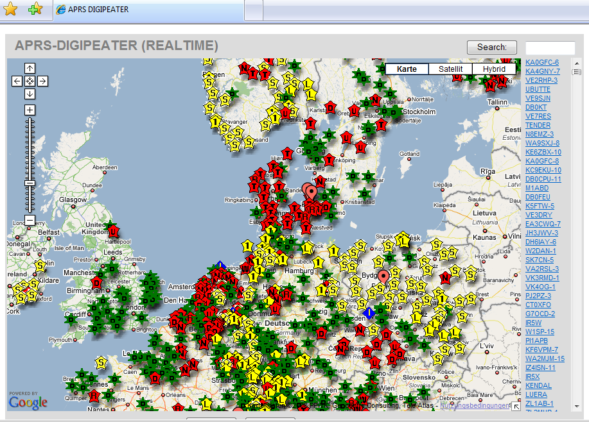Click the Favorites star icon
The height and width of the screenshot is (422, 589).
click(x=11, y=10)
